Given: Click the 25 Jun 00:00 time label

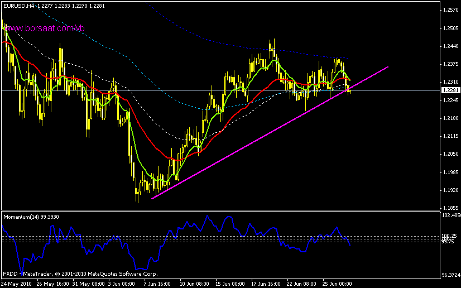Looking at the screenshot, I should tap(337, 283).
